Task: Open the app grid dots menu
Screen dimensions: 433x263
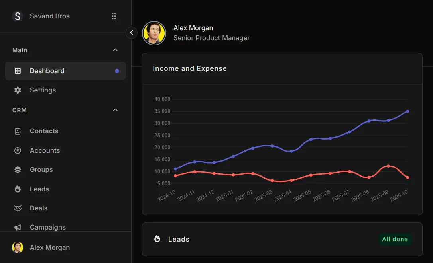Action: tap(114, 16)
